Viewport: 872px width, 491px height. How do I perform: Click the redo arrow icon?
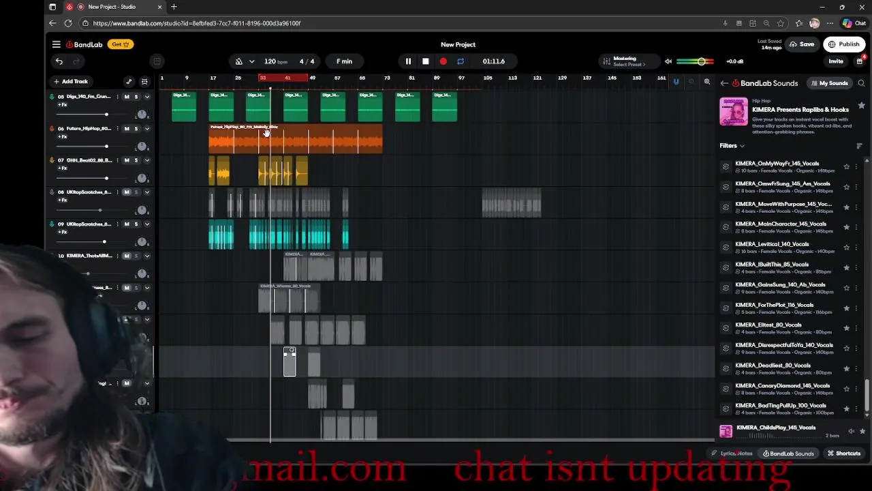76,61
